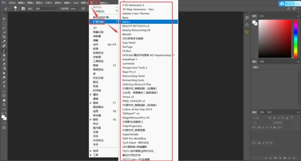The height and width of the screenshot is (161, 301).
Task: Select the Clone Stamp tool
Action: tap(4, 55)
